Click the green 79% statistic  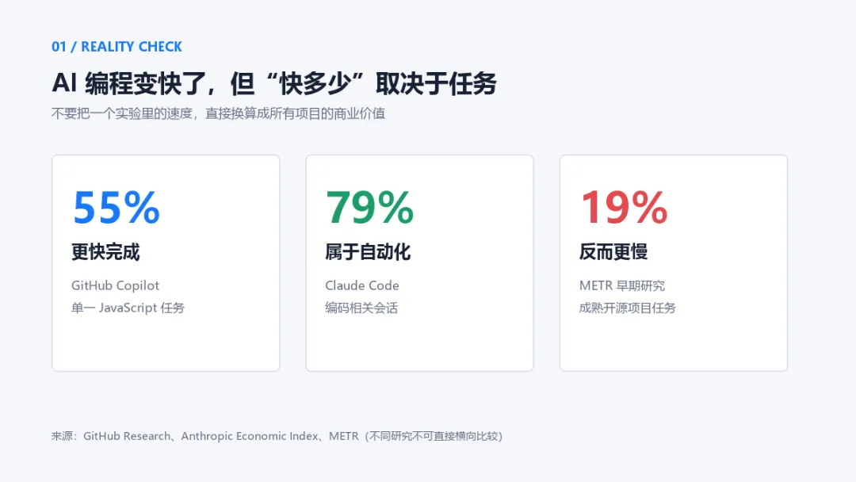coord(369,208)
